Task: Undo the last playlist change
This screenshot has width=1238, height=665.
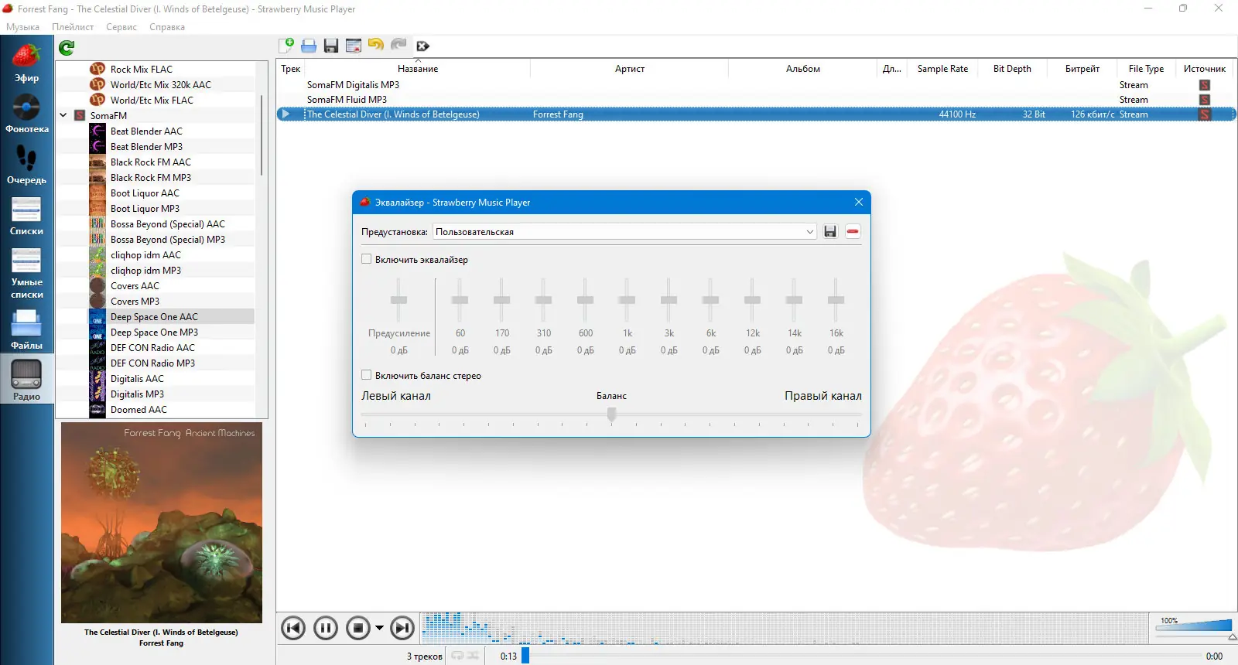Action: pos(376,46)
